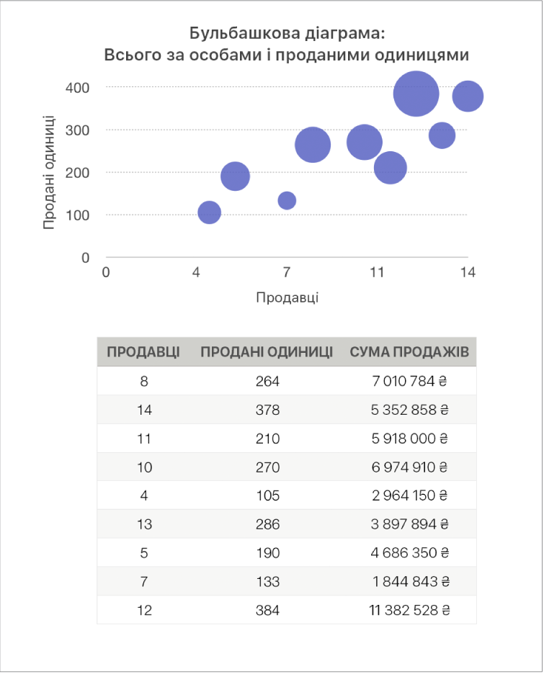Click the cell with 7 010 784 ₴
Screen dimensions: 544x674
click(409, 381)
